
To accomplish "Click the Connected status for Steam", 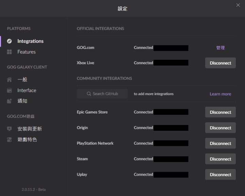I will pos(144,159).
